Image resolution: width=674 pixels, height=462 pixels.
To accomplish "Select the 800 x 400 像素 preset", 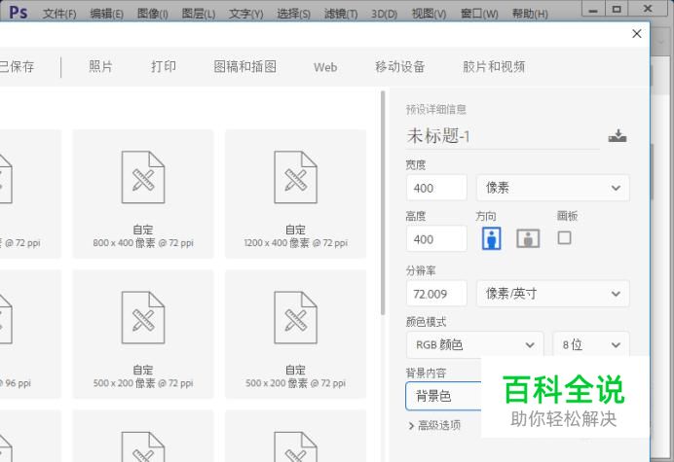I will [143, 194].
